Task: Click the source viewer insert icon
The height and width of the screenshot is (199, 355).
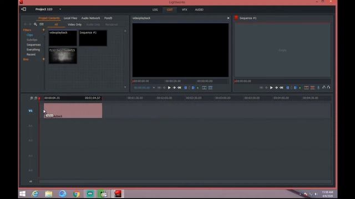Action: pos(204,87)
